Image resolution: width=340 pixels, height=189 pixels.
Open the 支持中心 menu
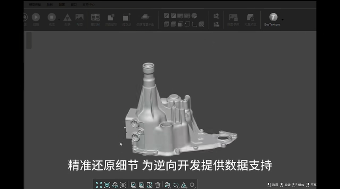click(89, 5)
